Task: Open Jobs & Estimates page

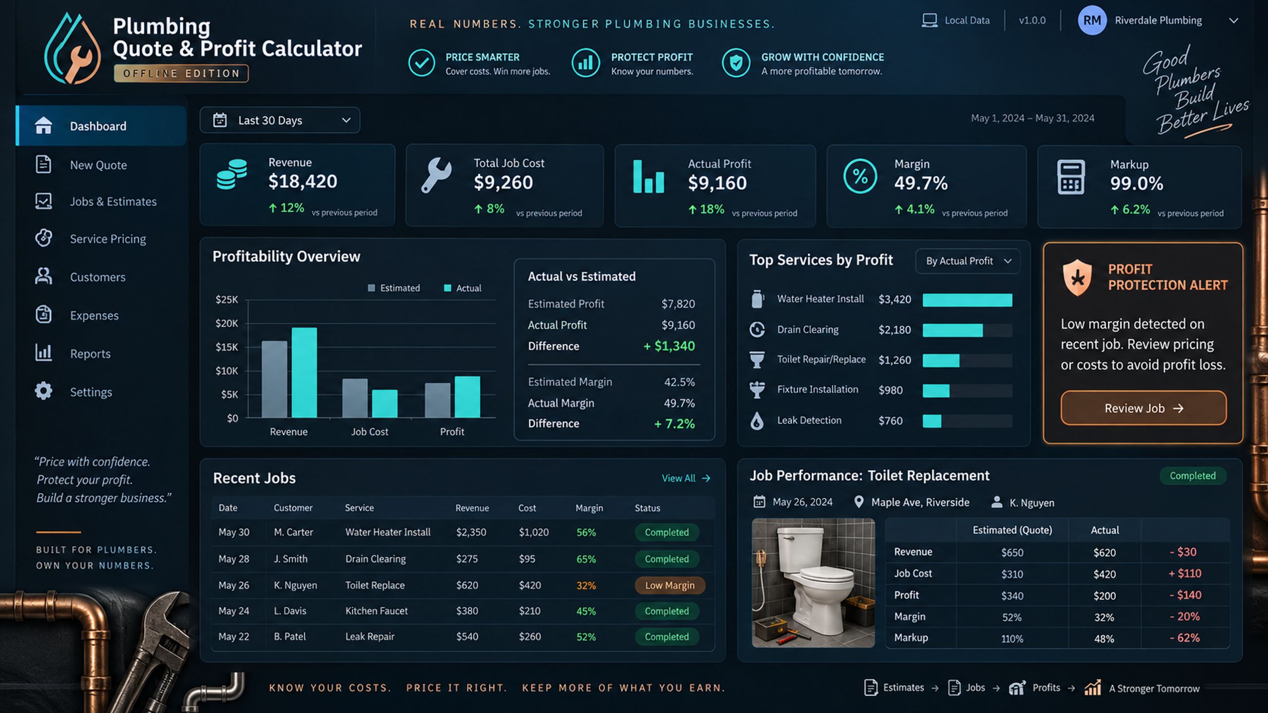Action: click(113, 202)
